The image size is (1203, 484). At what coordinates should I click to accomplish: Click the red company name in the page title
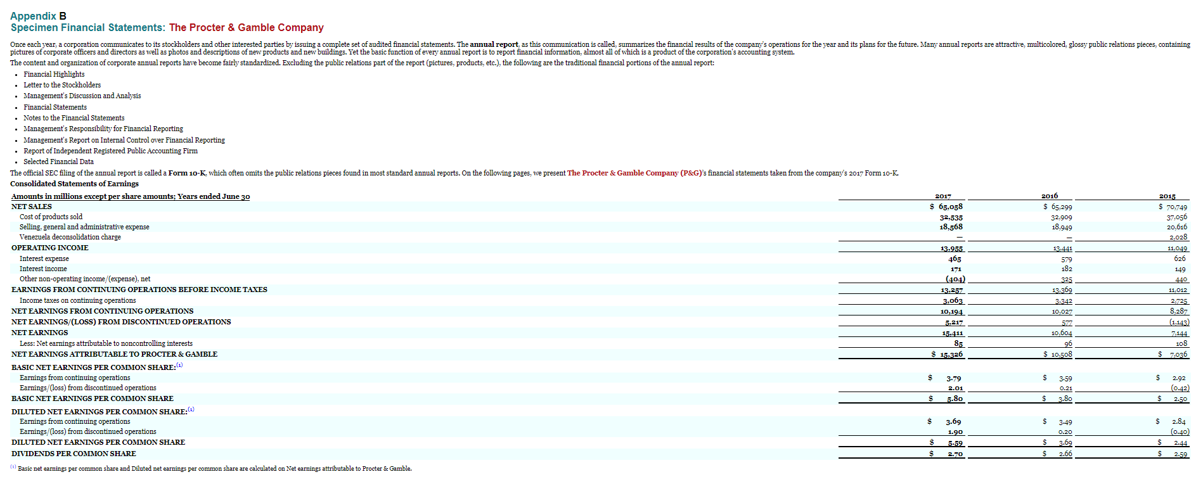[246, 28]
